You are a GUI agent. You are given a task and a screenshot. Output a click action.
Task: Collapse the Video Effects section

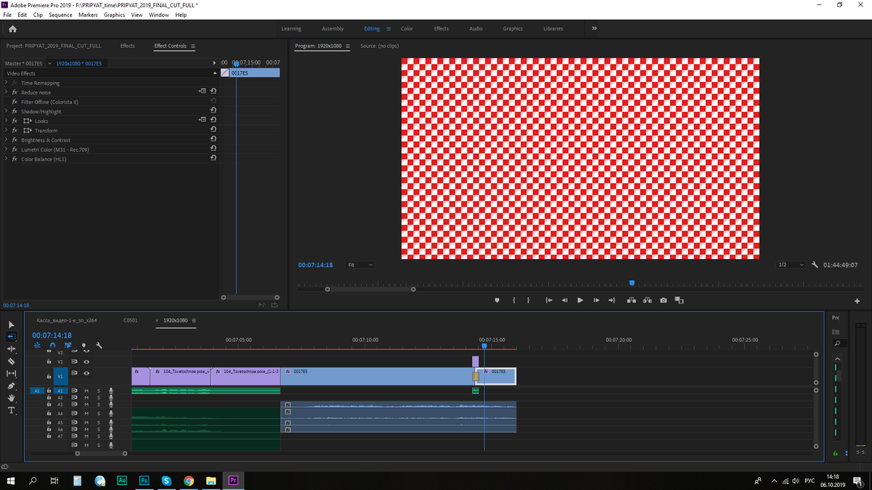click(214, 73)
